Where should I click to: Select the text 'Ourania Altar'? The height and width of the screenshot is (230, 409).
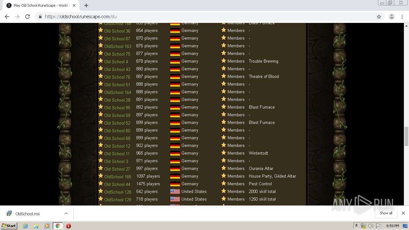pyautogui.click(x=261, y=168)
